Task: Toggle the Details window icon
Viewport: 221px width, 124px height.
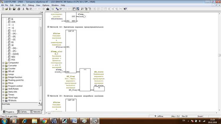Action: tap(78, 9)
